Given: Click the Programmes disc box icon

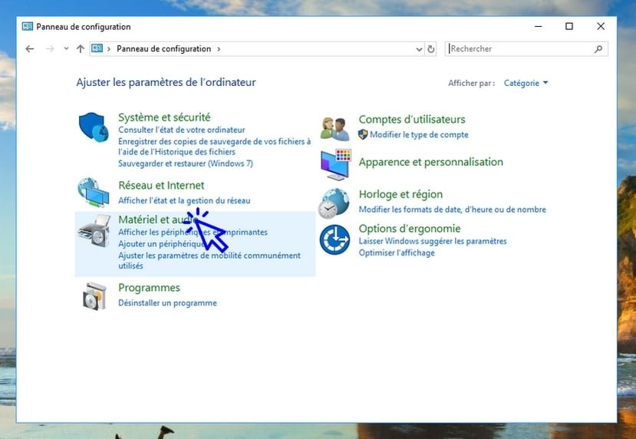Looking at the screenshot, I should [x=94, y=296].
